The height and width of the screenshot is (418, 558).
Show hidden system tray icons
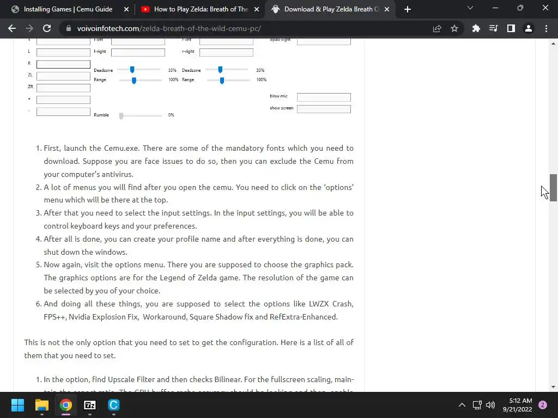click(x=462, y=405)
